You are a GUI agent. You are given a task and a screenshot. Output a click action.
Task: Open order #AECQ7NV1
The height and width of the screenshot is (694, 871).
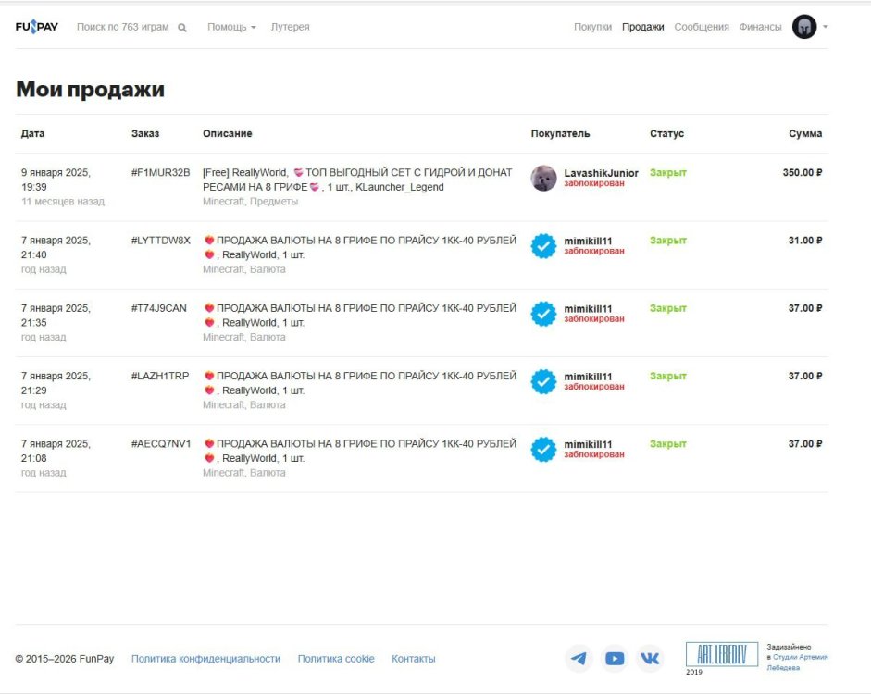[x=161, y=443]
